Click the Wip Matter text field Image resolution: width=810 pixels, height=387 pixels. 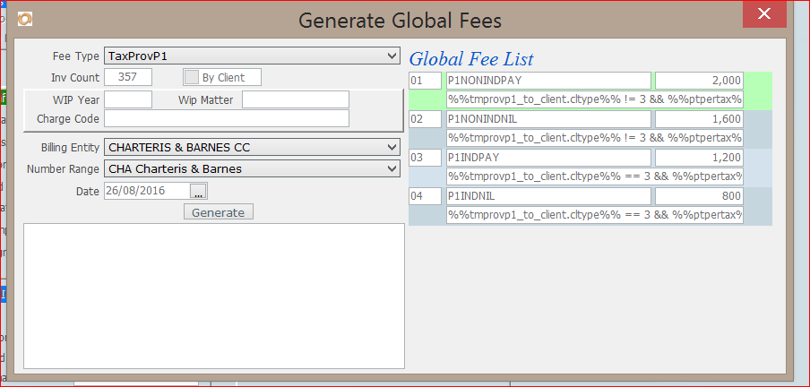tap(295, 99)
